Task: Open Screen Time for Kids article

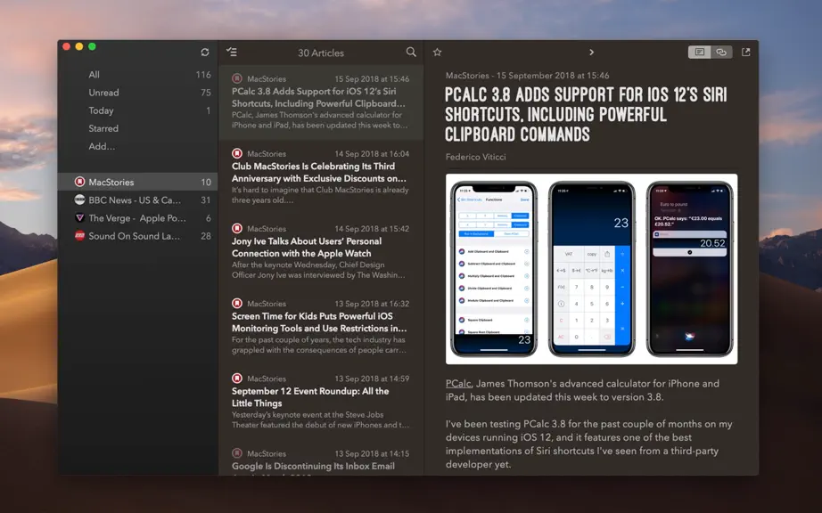Action: click(321, 327)
